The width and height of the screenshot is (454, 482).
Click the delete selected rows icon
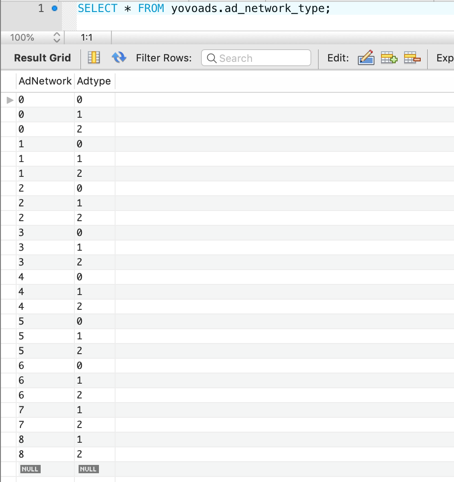tap(412, 58)
